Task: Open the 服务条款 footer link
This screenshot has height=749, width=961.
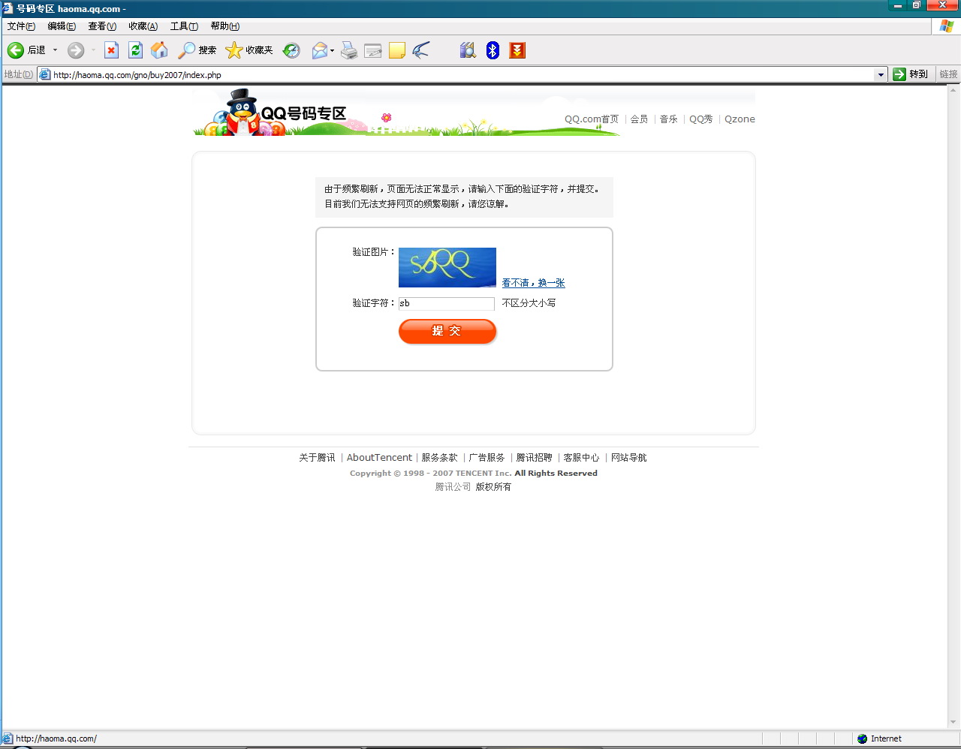Action: coord(439,458)
